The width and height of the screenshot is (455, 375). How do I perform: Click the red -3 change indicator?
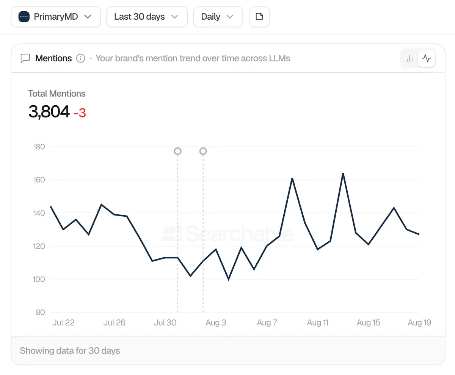click(80, 113)
